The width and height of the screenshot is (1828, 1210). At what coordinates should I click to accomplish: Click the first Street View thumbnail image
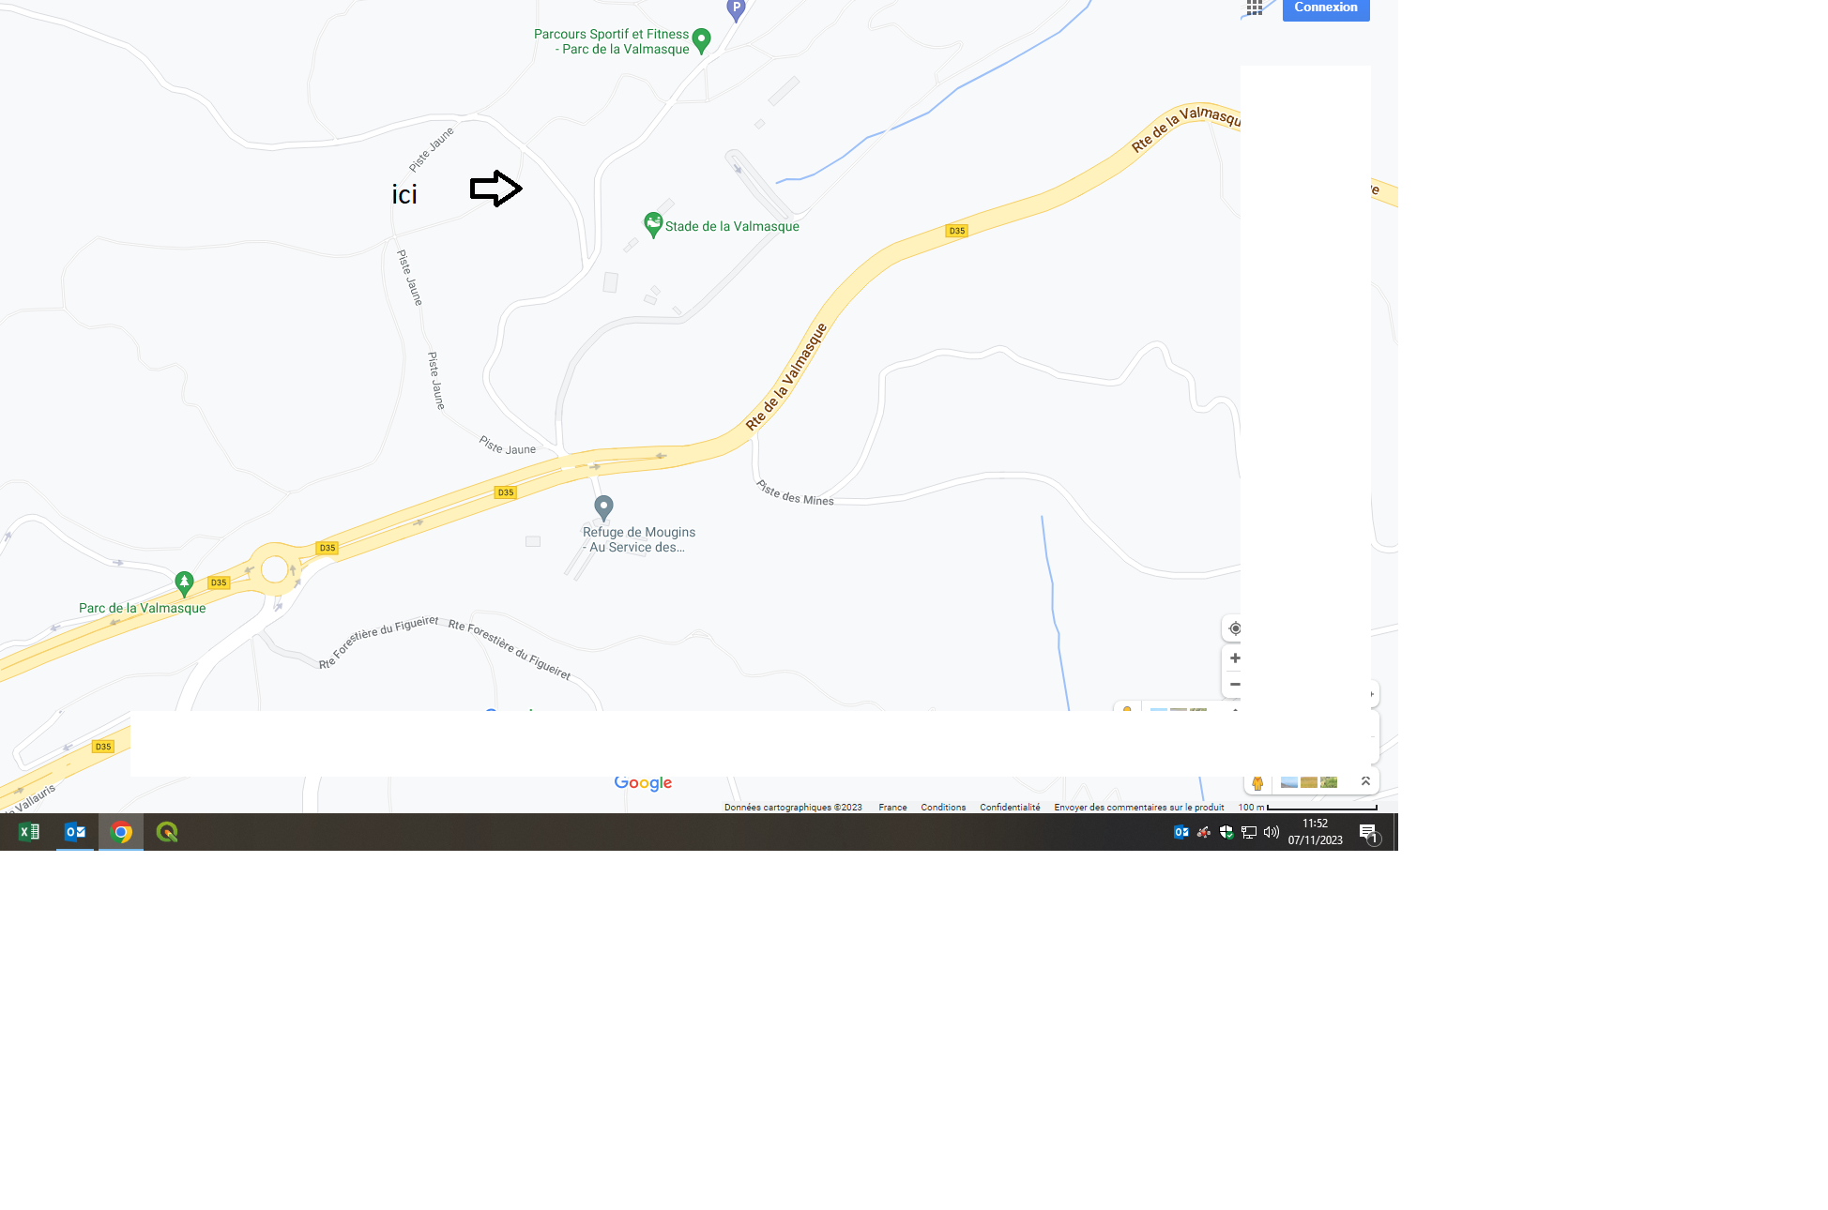pos(1289,782)
